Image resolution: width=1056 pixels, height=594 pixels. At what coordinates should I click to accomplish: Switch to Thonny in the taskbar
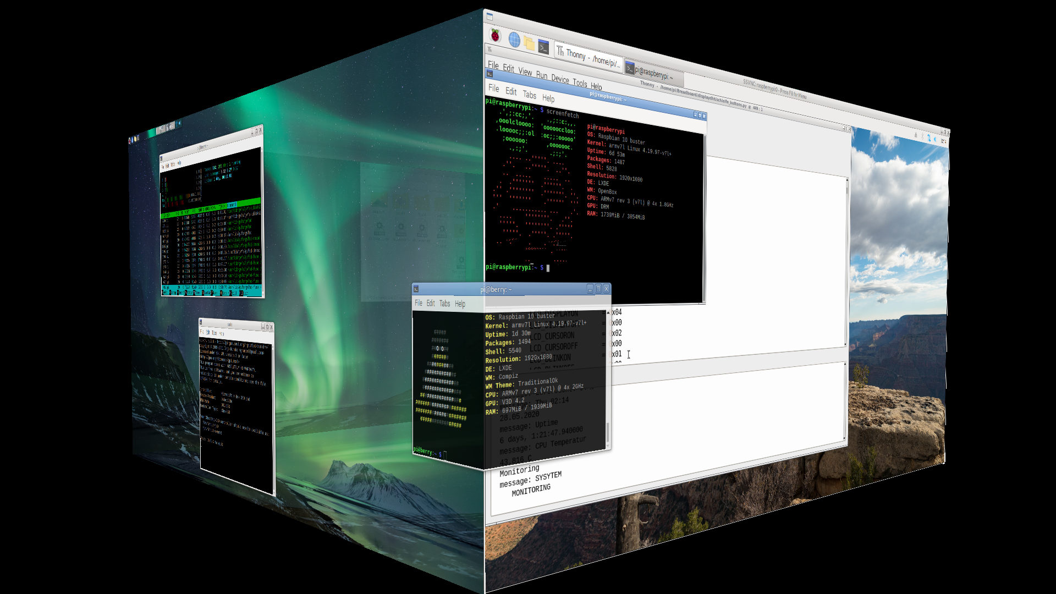[x=588, y=57]
